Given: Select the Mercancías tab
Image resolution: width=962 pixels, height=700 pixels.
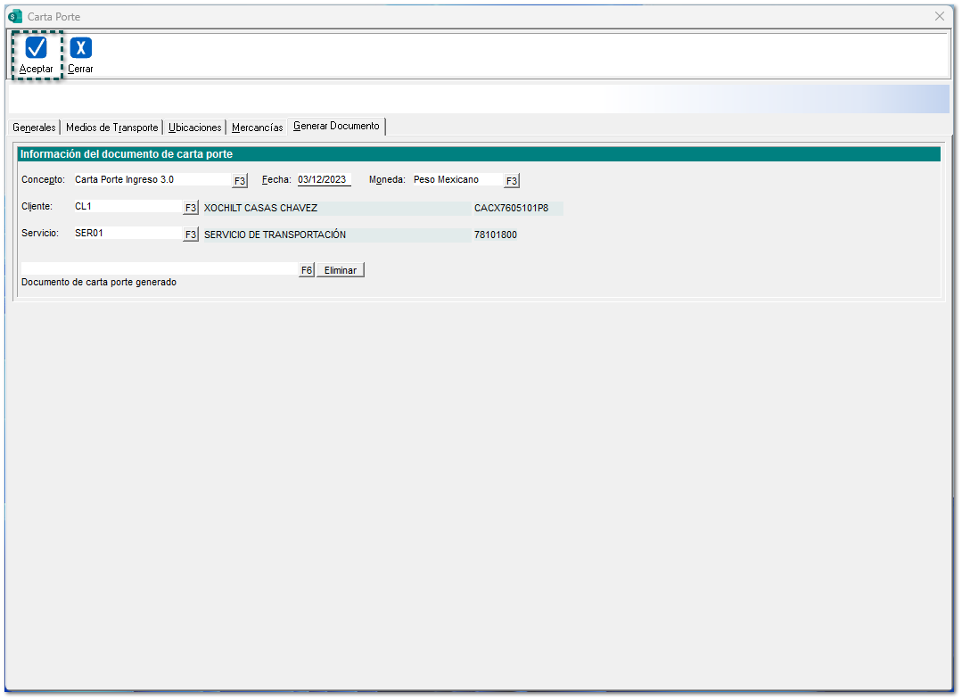Looking at the screenshot, I should 257,128.
